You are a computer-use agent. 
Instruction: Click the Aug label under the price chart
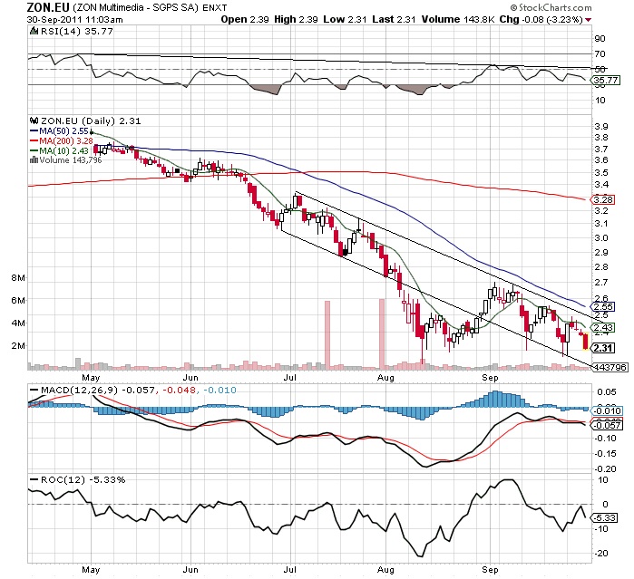385,378
